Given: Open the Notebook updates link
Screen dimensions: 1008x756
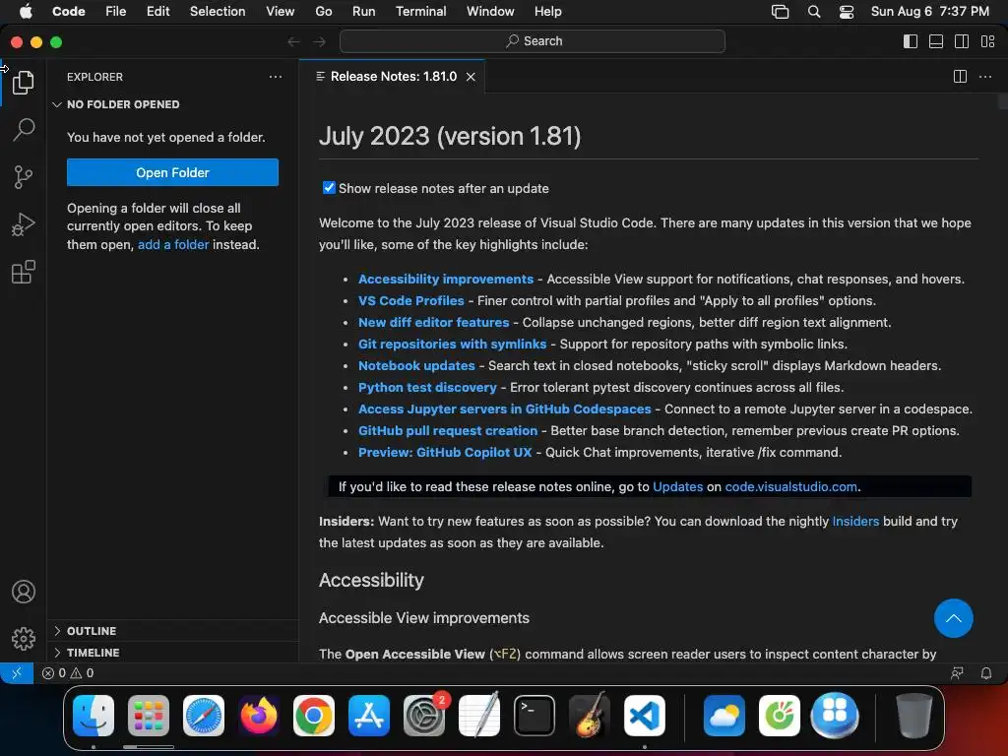Looking at the screenshot, I should (x=416, y=366).
